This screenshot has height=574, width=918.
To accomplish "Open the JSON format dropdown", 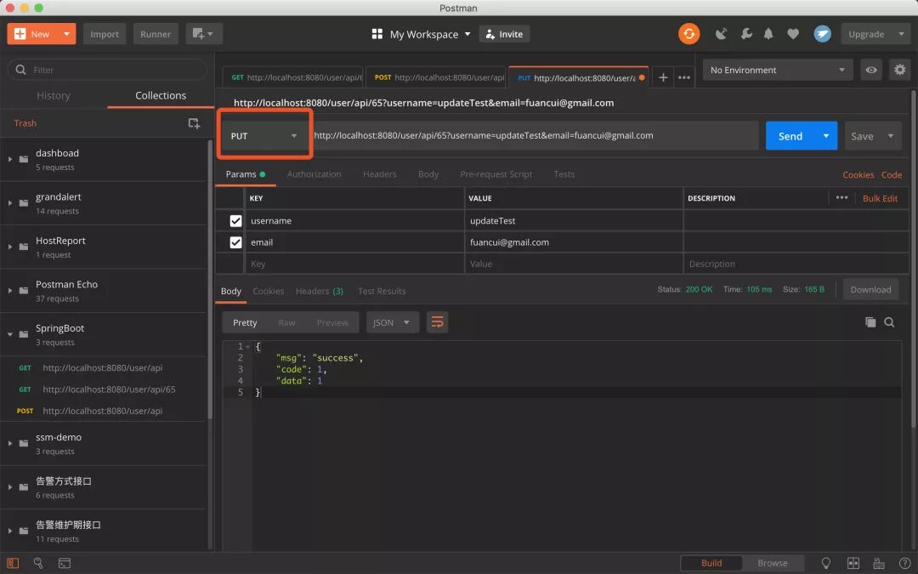I will click(x=392, y=323).
